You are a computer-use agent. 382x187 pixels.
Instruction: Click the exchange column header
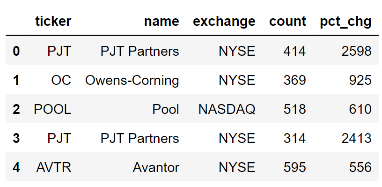(224, 22)
